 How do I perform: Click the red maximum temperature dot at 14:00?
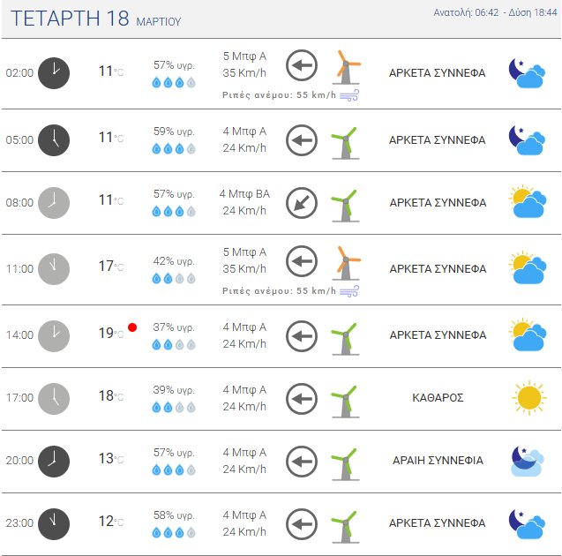132,327
